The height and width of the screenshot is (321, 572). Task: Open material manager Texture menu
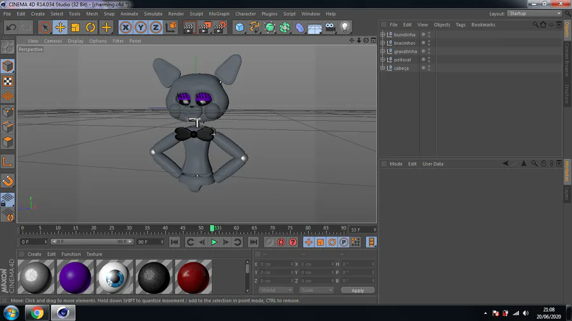point(94,254)
